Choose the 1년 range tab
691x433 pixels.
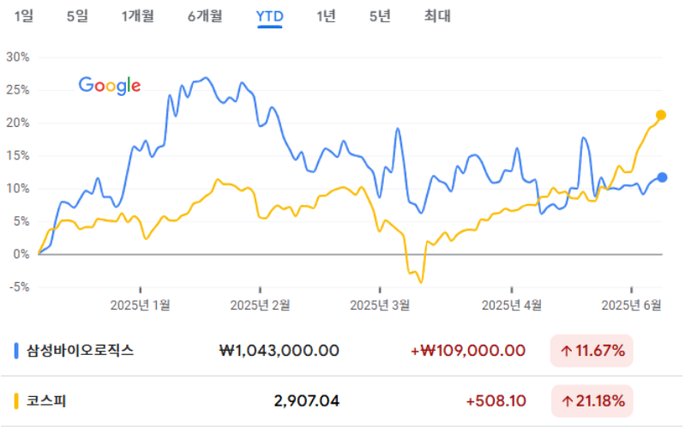point(326,16)
